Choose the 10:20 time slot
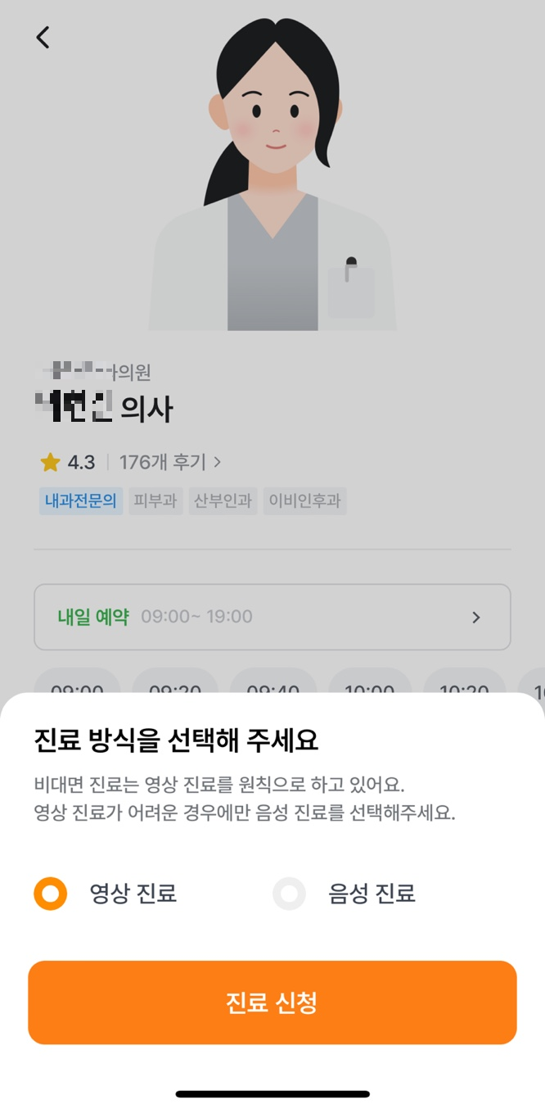The image size is (545, 1109). coord(465,688)
